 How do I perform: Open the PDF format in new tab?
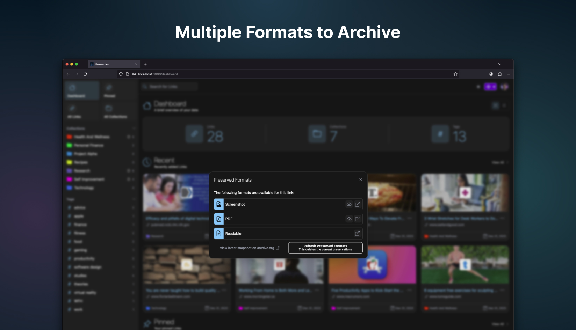(357, 219)
